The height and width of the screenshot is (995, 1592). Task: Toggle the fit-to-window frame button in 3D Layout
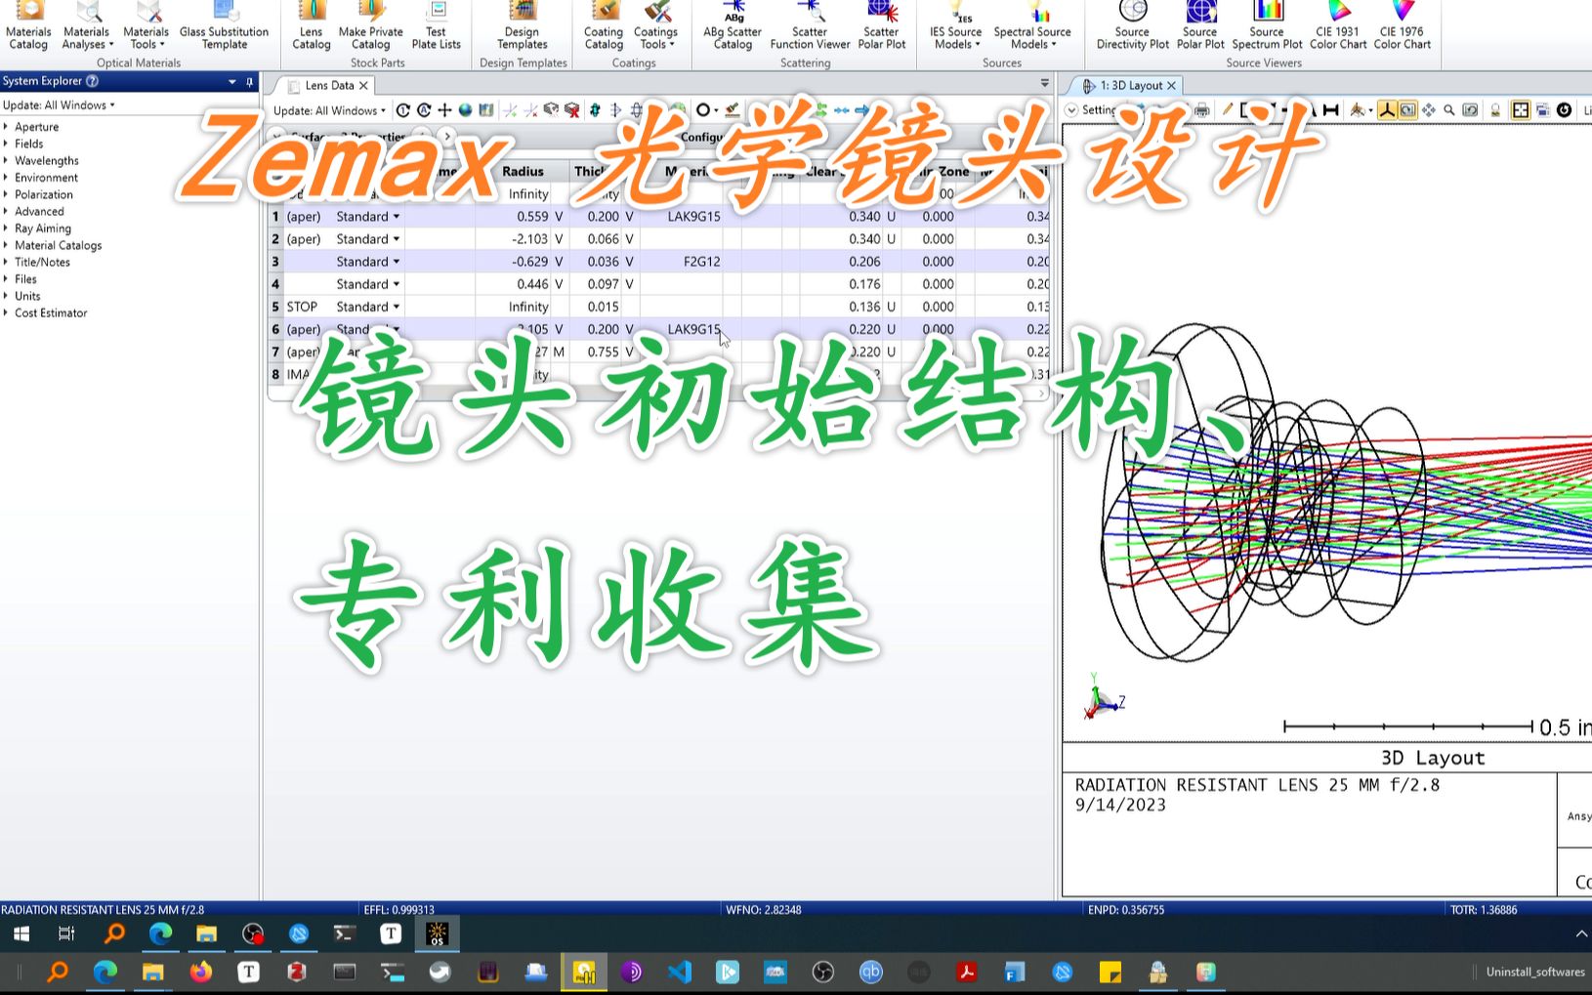point(1521,110)
